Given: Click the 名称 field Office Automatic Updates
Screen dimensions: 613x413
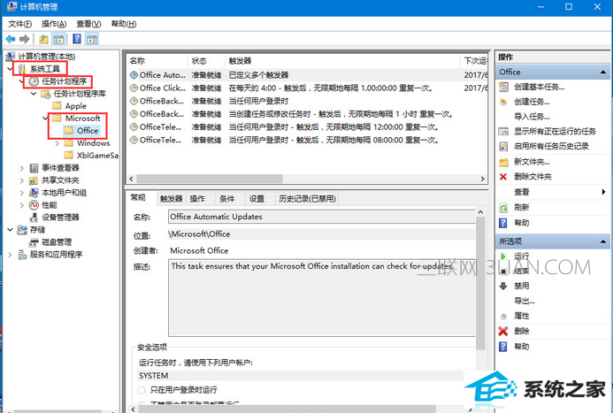Looking at the screenshot, I should pos(322,217).
